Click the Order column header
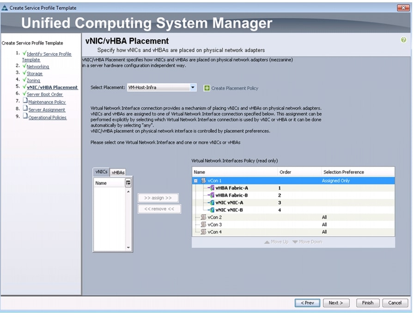This screenshot has height=325, width=414. pos(299,172)
